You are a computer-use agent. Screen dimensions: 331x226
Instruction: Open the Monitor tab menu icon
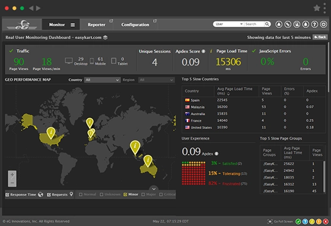(72, 25)
